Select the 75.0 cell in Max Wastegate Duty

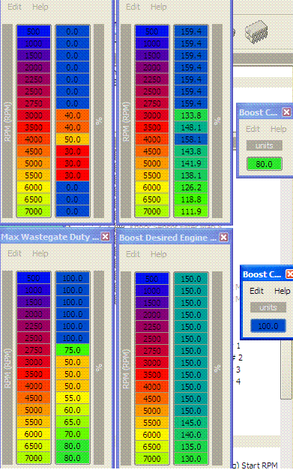[73, 350]
